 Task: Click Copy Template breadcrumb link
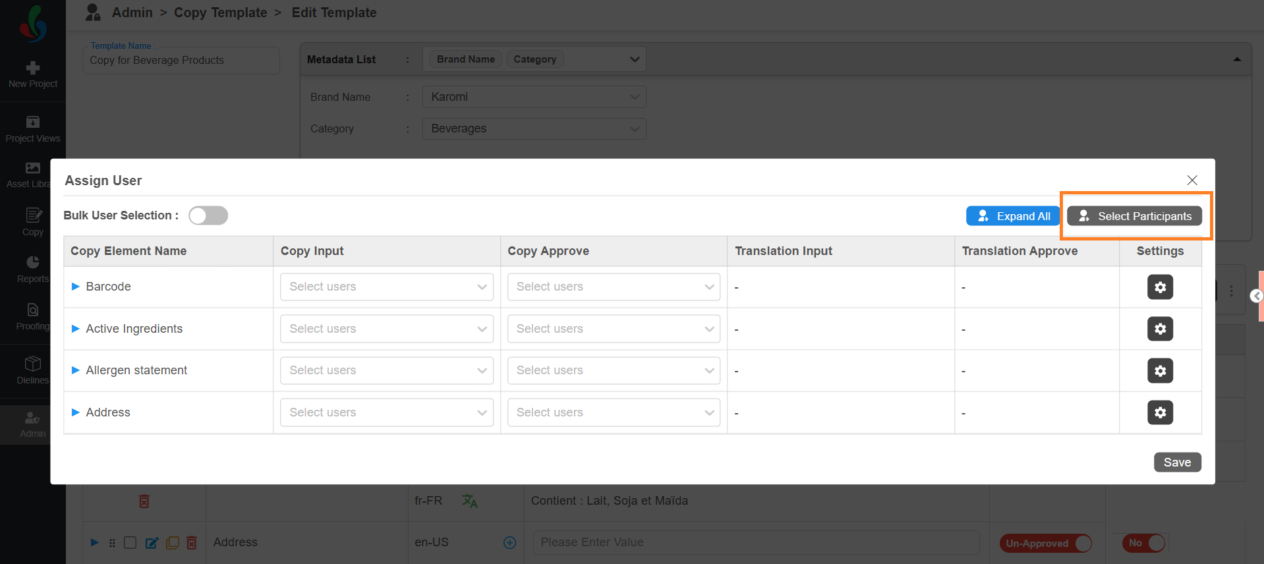click(x=220, y=13)
